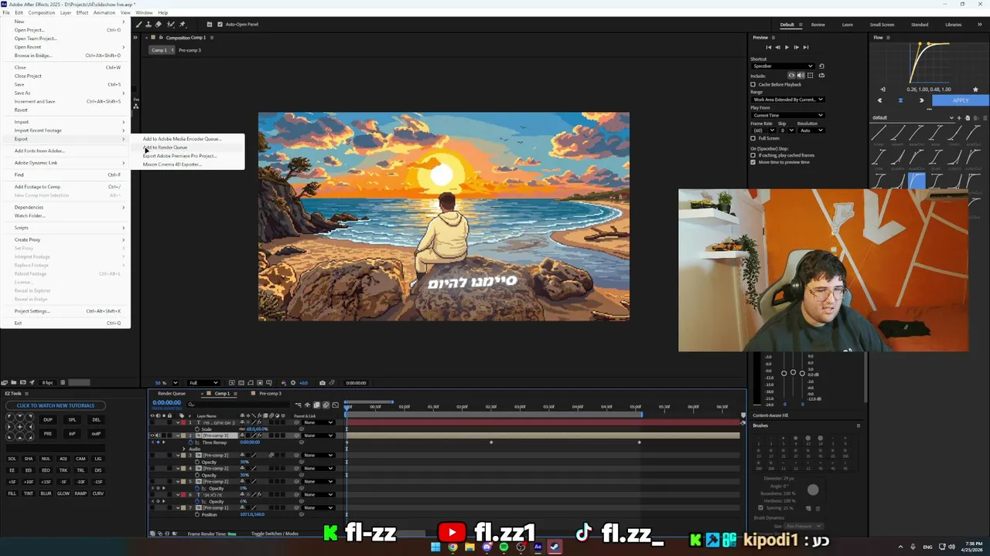Uncheck Move time to preview time

click(x=753, y=162)
